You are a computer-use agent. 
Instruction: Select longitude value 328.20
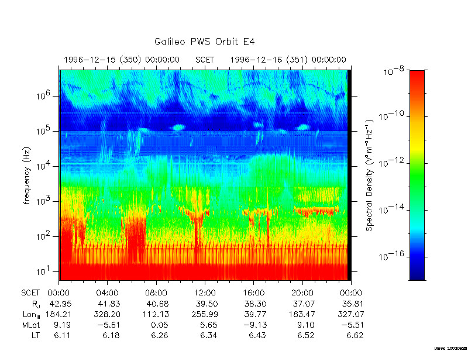(107, 314)
